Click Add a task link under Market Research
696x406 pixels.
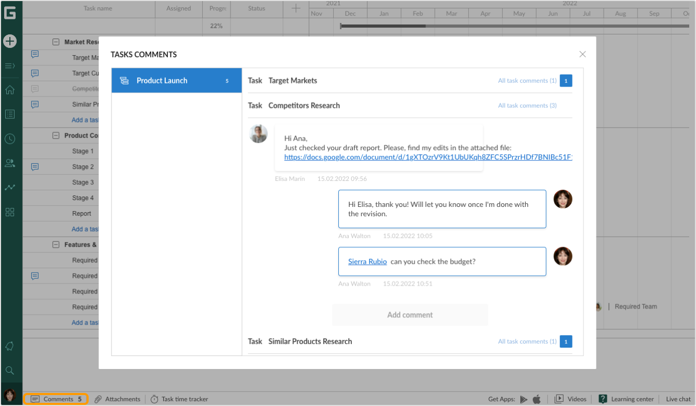[x=85, y=120]
